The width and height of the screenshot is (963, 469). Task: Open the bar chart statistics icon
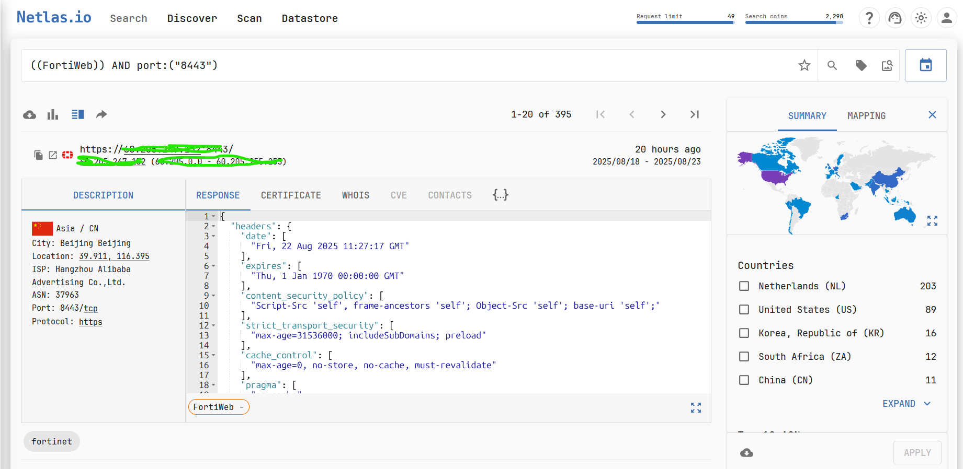pos(53,114)
